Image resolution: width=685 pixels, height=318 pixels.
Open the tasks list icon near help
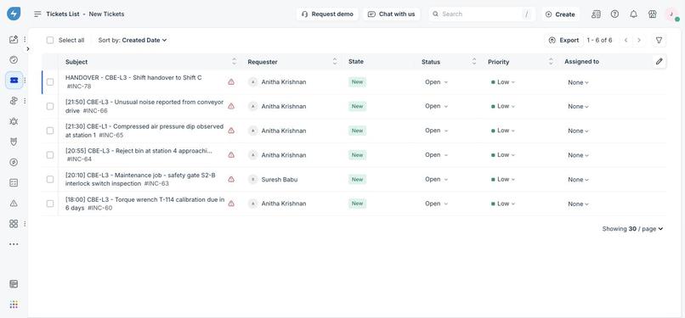(596, 14)
